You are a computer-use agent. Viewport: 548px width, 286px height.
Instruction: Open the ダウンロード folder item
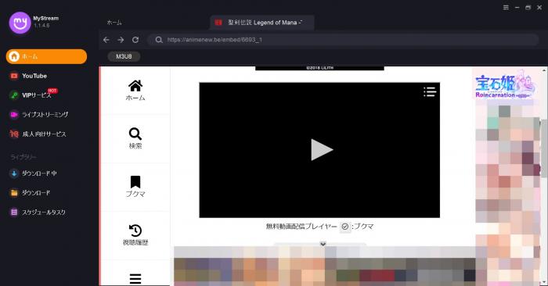coord(30,192)
